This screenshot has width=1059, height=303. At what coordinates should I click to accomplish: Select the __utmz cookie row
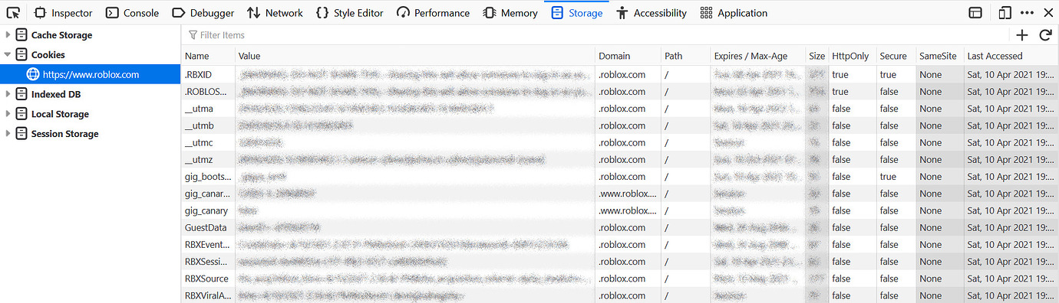click(x=620, y=160)
